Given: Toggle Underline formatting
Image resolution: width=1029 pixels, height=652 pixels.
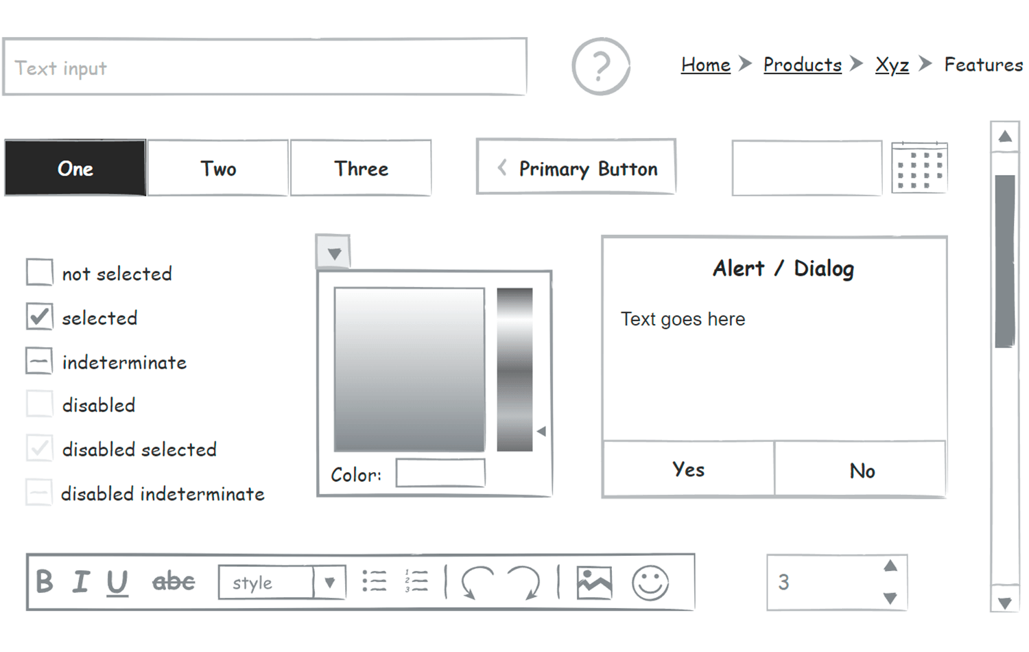Looking at the screenshot, I should [x=117, y=583].
